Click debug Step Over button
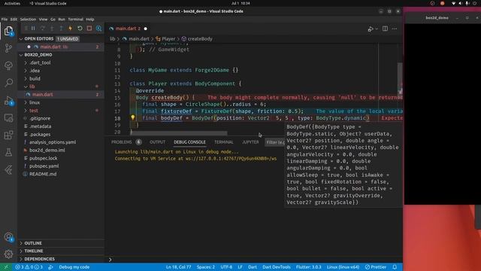Image resolution: width=481 pixels, height=271 pixels. 43,29
